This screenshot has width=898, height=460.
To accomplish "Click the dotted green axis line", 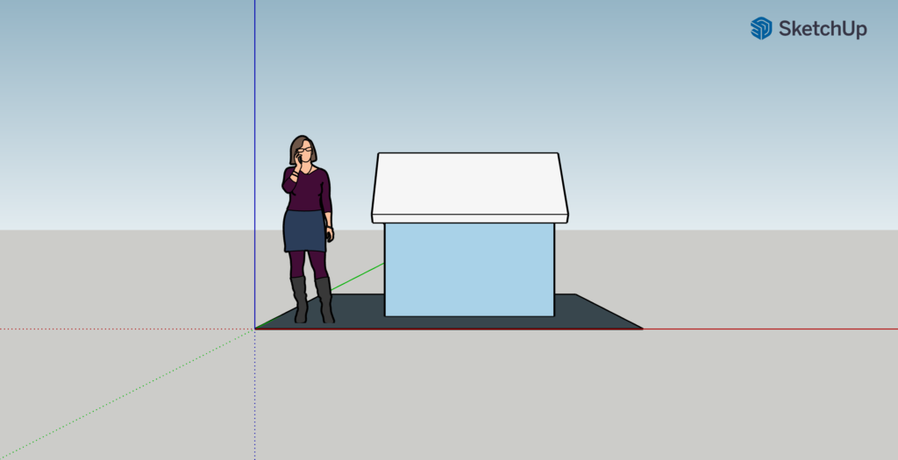I will click(x=127, y=394).
